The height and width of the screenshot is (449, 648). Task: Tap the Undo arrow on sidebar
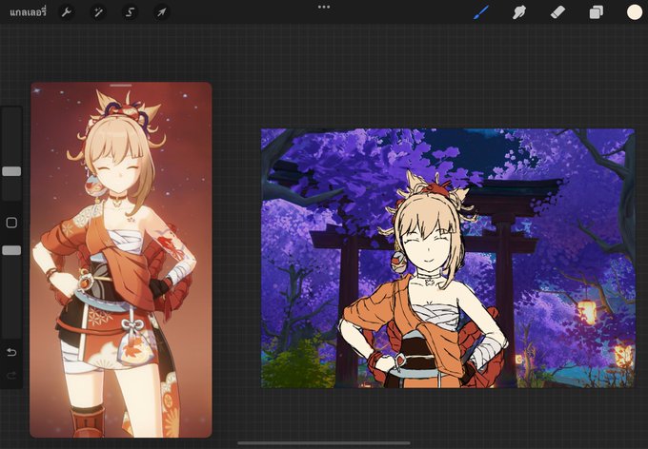tap(11, 352)
